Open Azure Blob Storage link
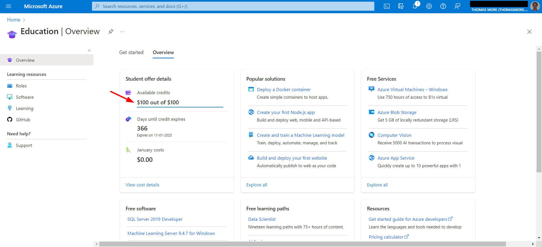 [x=397, y=112]
